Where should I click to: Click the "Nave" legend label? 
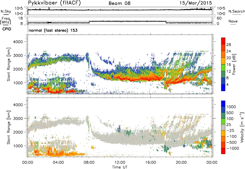pyautogui.click(x=233, y=21)
